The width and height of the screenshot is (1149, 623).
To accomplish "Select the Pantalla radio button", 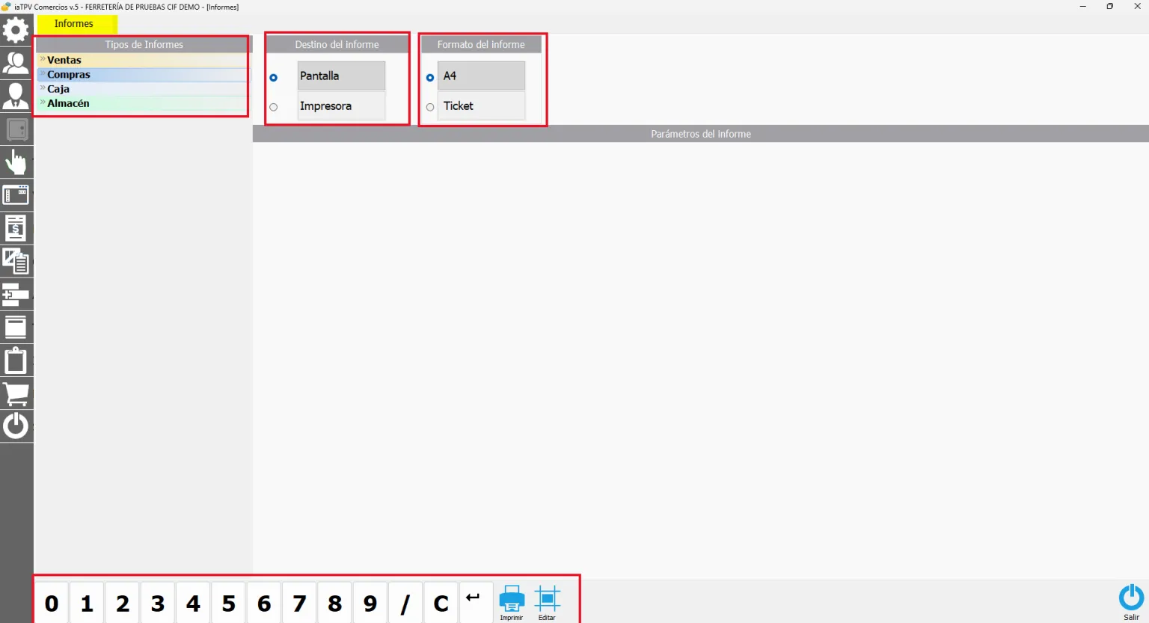I will pos(274,78).
